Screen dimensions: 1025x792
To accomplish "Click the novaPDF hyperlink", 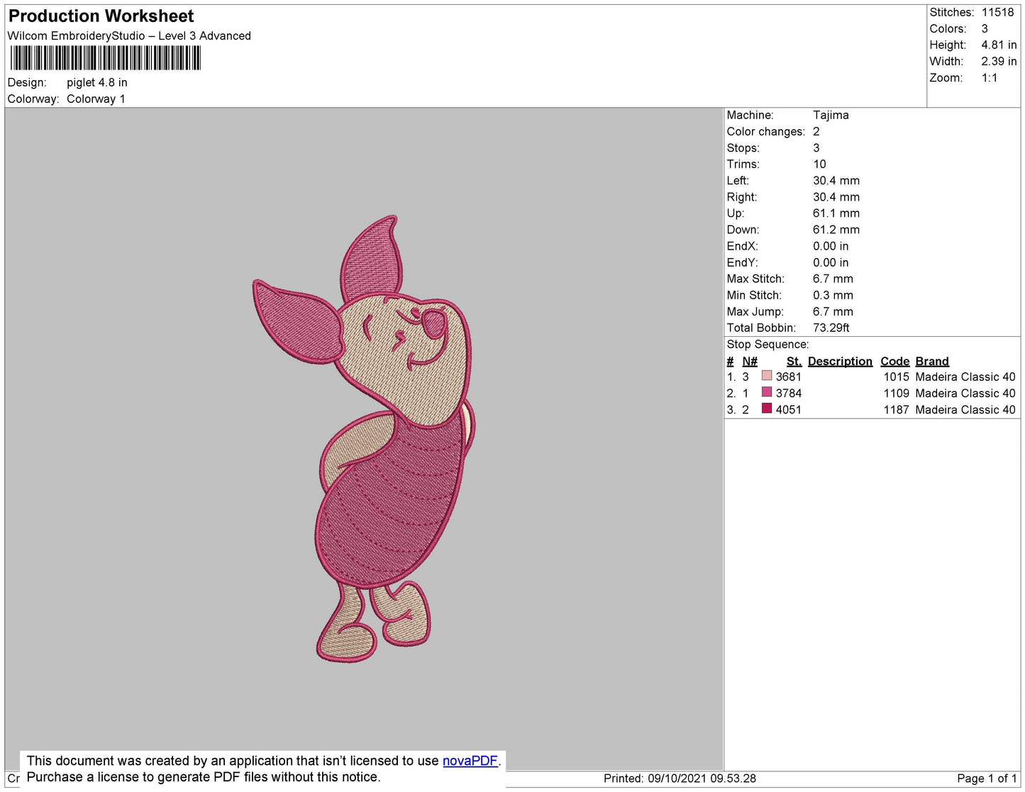I will click(470, 761).
